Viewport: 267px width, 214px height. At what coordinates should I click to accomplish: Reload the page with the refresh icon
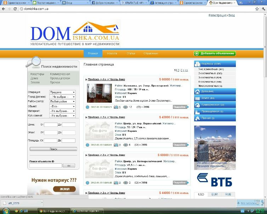point(15,9)
